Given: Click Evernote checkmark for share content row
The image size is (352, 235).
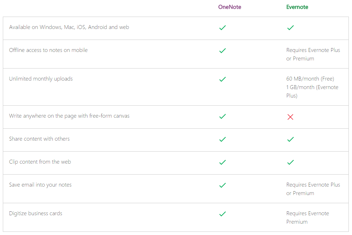Looking at the screenshot, I should pos(290,139).
